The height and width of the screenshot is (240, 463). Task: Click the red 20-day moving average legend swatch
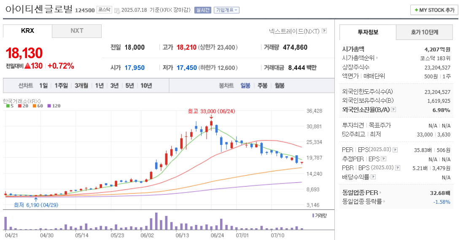[20, 106]
